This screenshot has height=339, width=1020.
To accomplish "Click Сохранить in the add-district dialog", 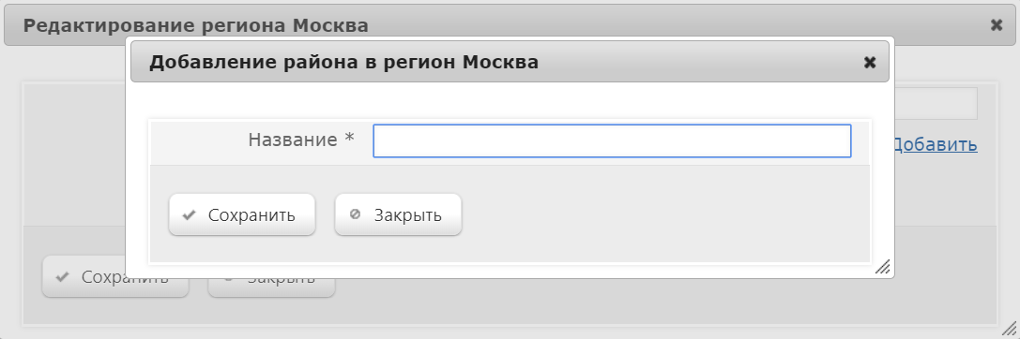I will tap(242, 215).
